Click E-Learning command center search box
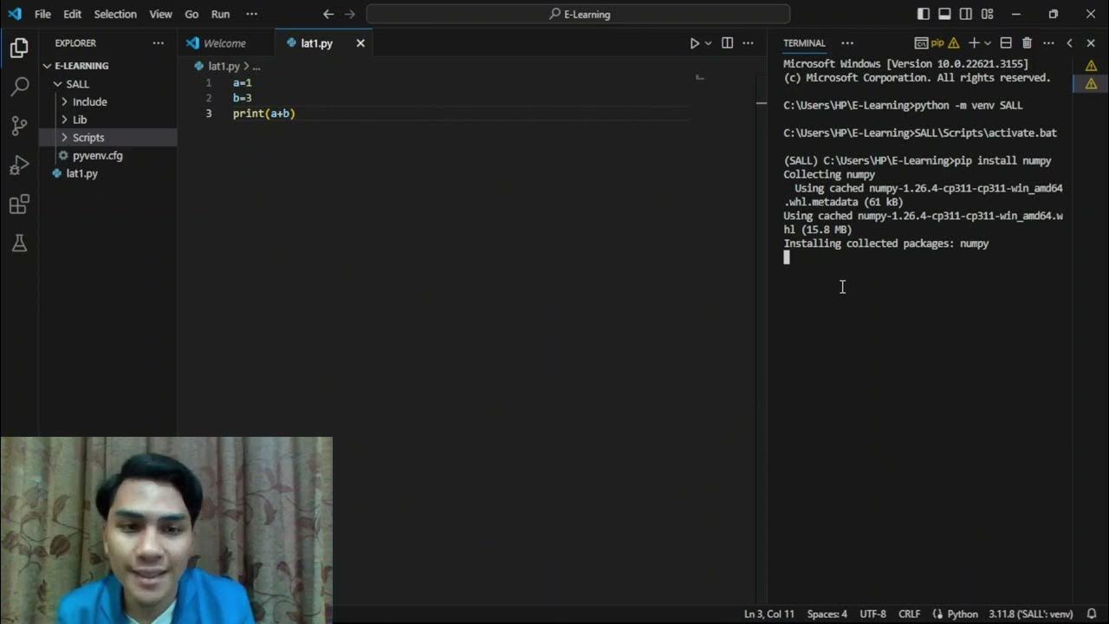The image size is (1109, 624). 579,14
